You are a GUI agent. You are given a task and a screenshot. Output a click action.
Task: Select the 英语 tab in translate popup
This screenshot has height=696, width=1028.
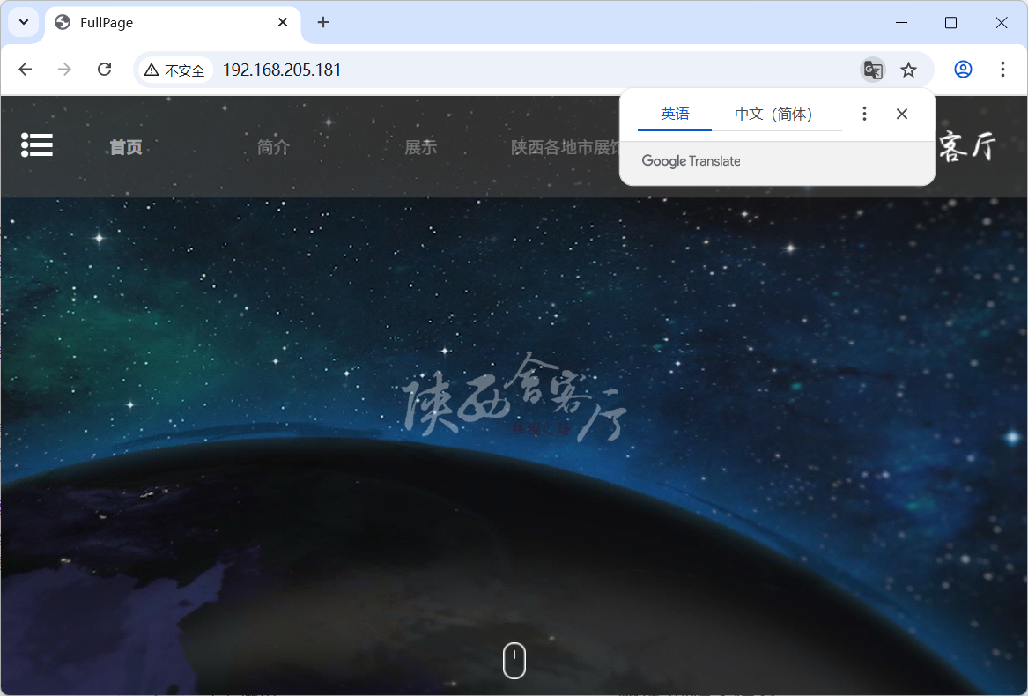(x=675, y=115)
